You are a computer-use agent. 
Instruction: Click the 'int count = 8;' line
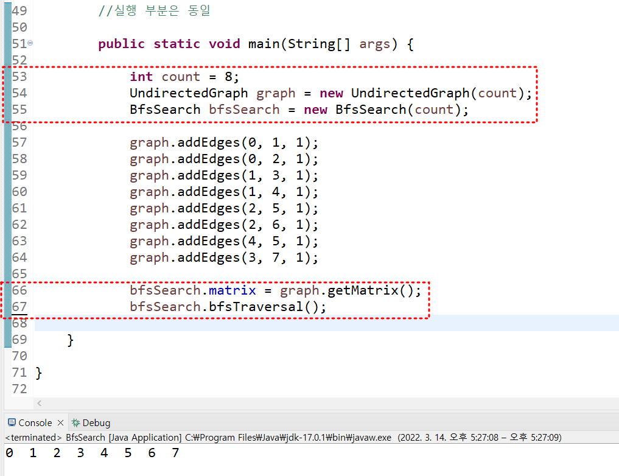pos(184,77)
